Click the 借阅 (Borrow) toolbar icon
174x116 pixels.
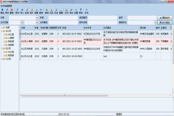point(47,11)
